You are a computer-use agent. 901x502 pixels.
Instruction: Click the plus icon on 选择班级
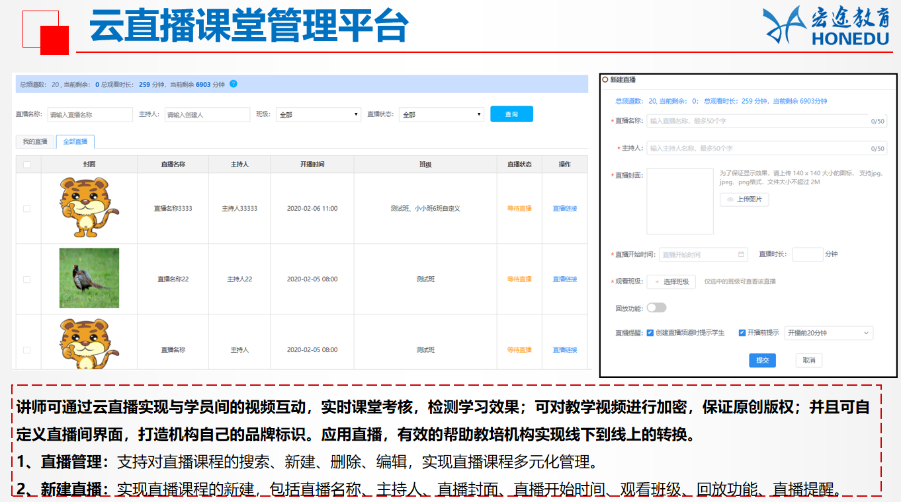point(657,282)
